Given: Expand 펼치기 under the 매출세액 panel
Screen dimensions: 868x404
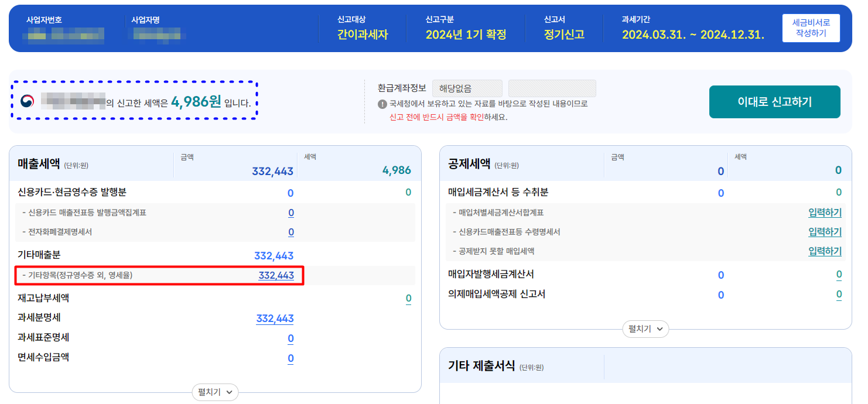Looking at the screenshot, I should click(x=215, y=392).
